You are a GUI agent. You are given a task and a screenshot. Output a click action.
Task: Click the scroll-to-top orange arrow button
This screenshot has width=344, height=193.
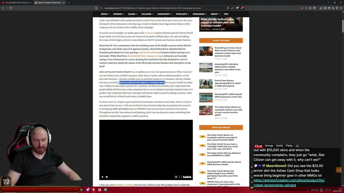[338, 170]
